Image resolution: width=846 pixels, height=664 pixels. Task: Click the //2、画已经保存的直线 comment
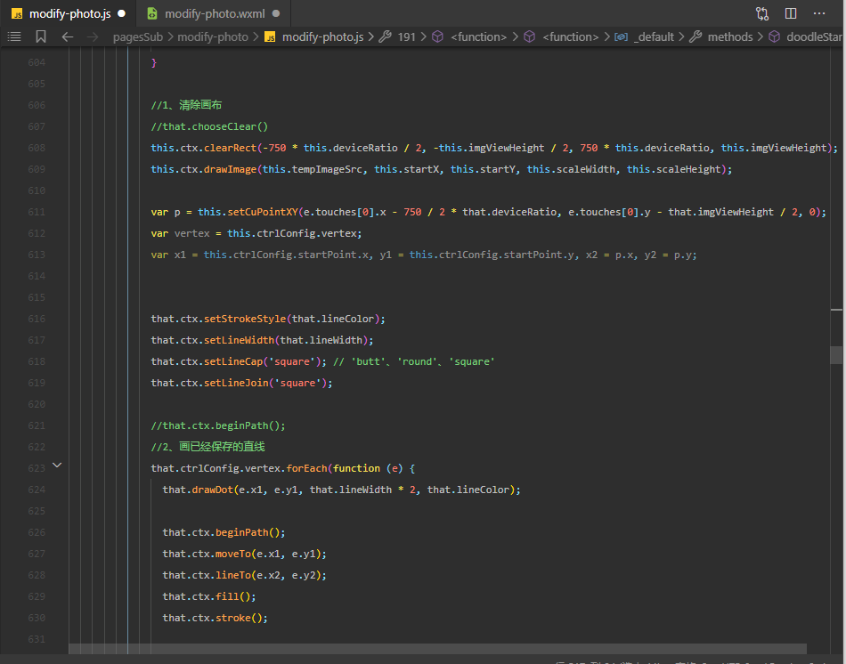click(x=207, y=447)
